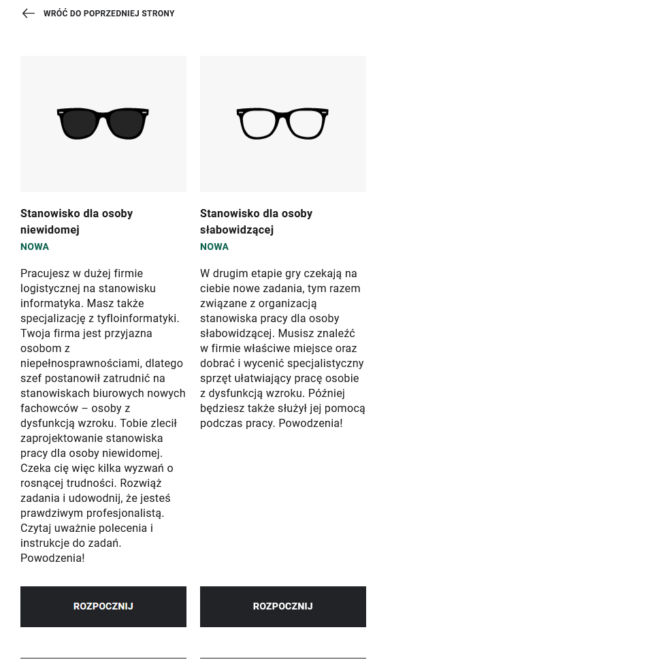Select the 'Stanowisko dla osoby słabowidzącej' title

coord(256,221)
